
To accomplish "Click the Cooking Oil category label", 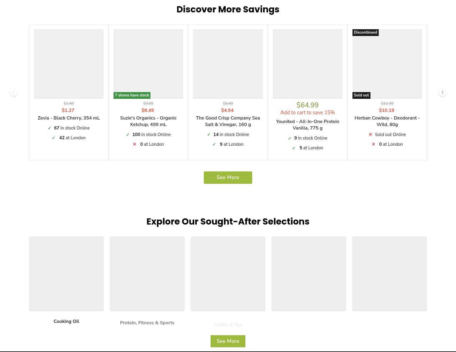I will (66, 321).
